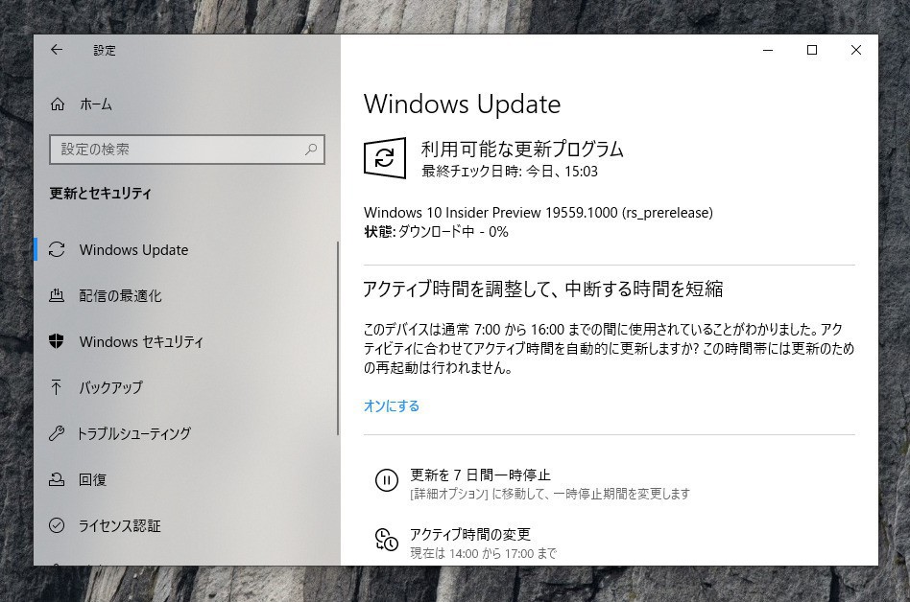
Task: Click アクティブ時間を調整して heading
Action: tap(542, 289)
